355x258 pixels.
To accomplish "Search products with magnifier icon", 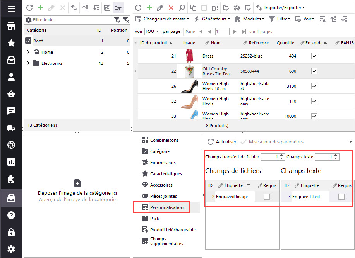I will pos(182,8).
